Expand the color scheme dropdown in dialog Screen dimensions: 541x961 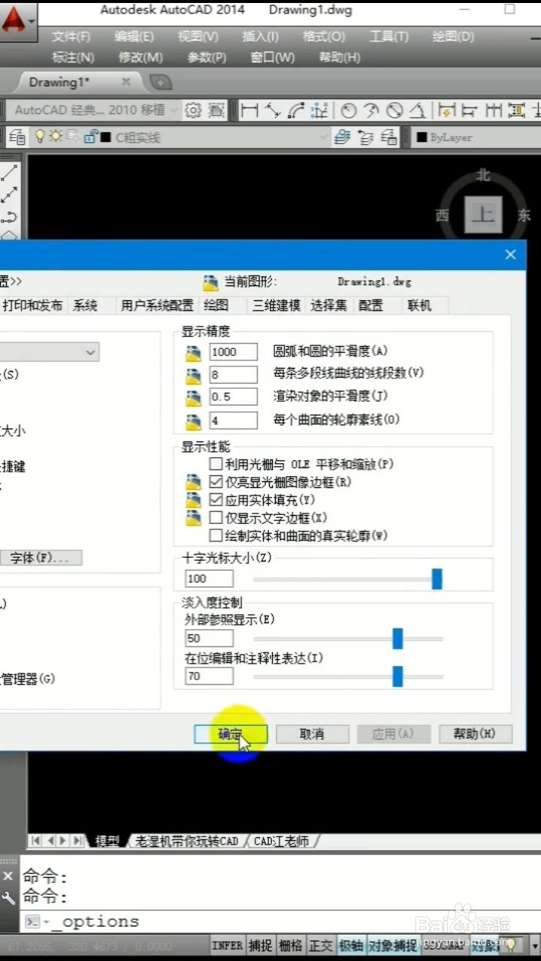pyautogui.click(x=50, y=352)
